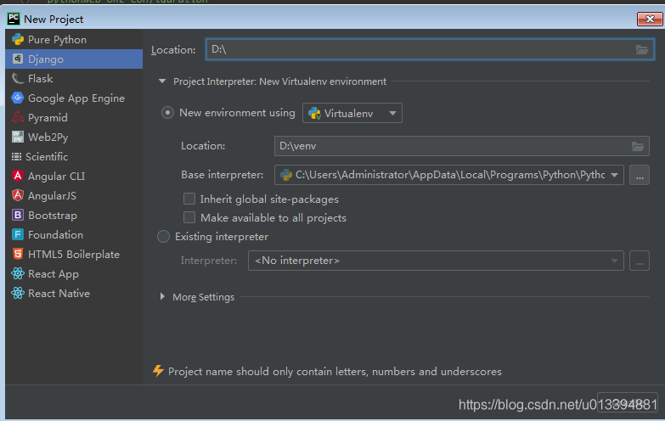Select 'New environment using' radio button

pyautogui.click(x=167, y=113)
